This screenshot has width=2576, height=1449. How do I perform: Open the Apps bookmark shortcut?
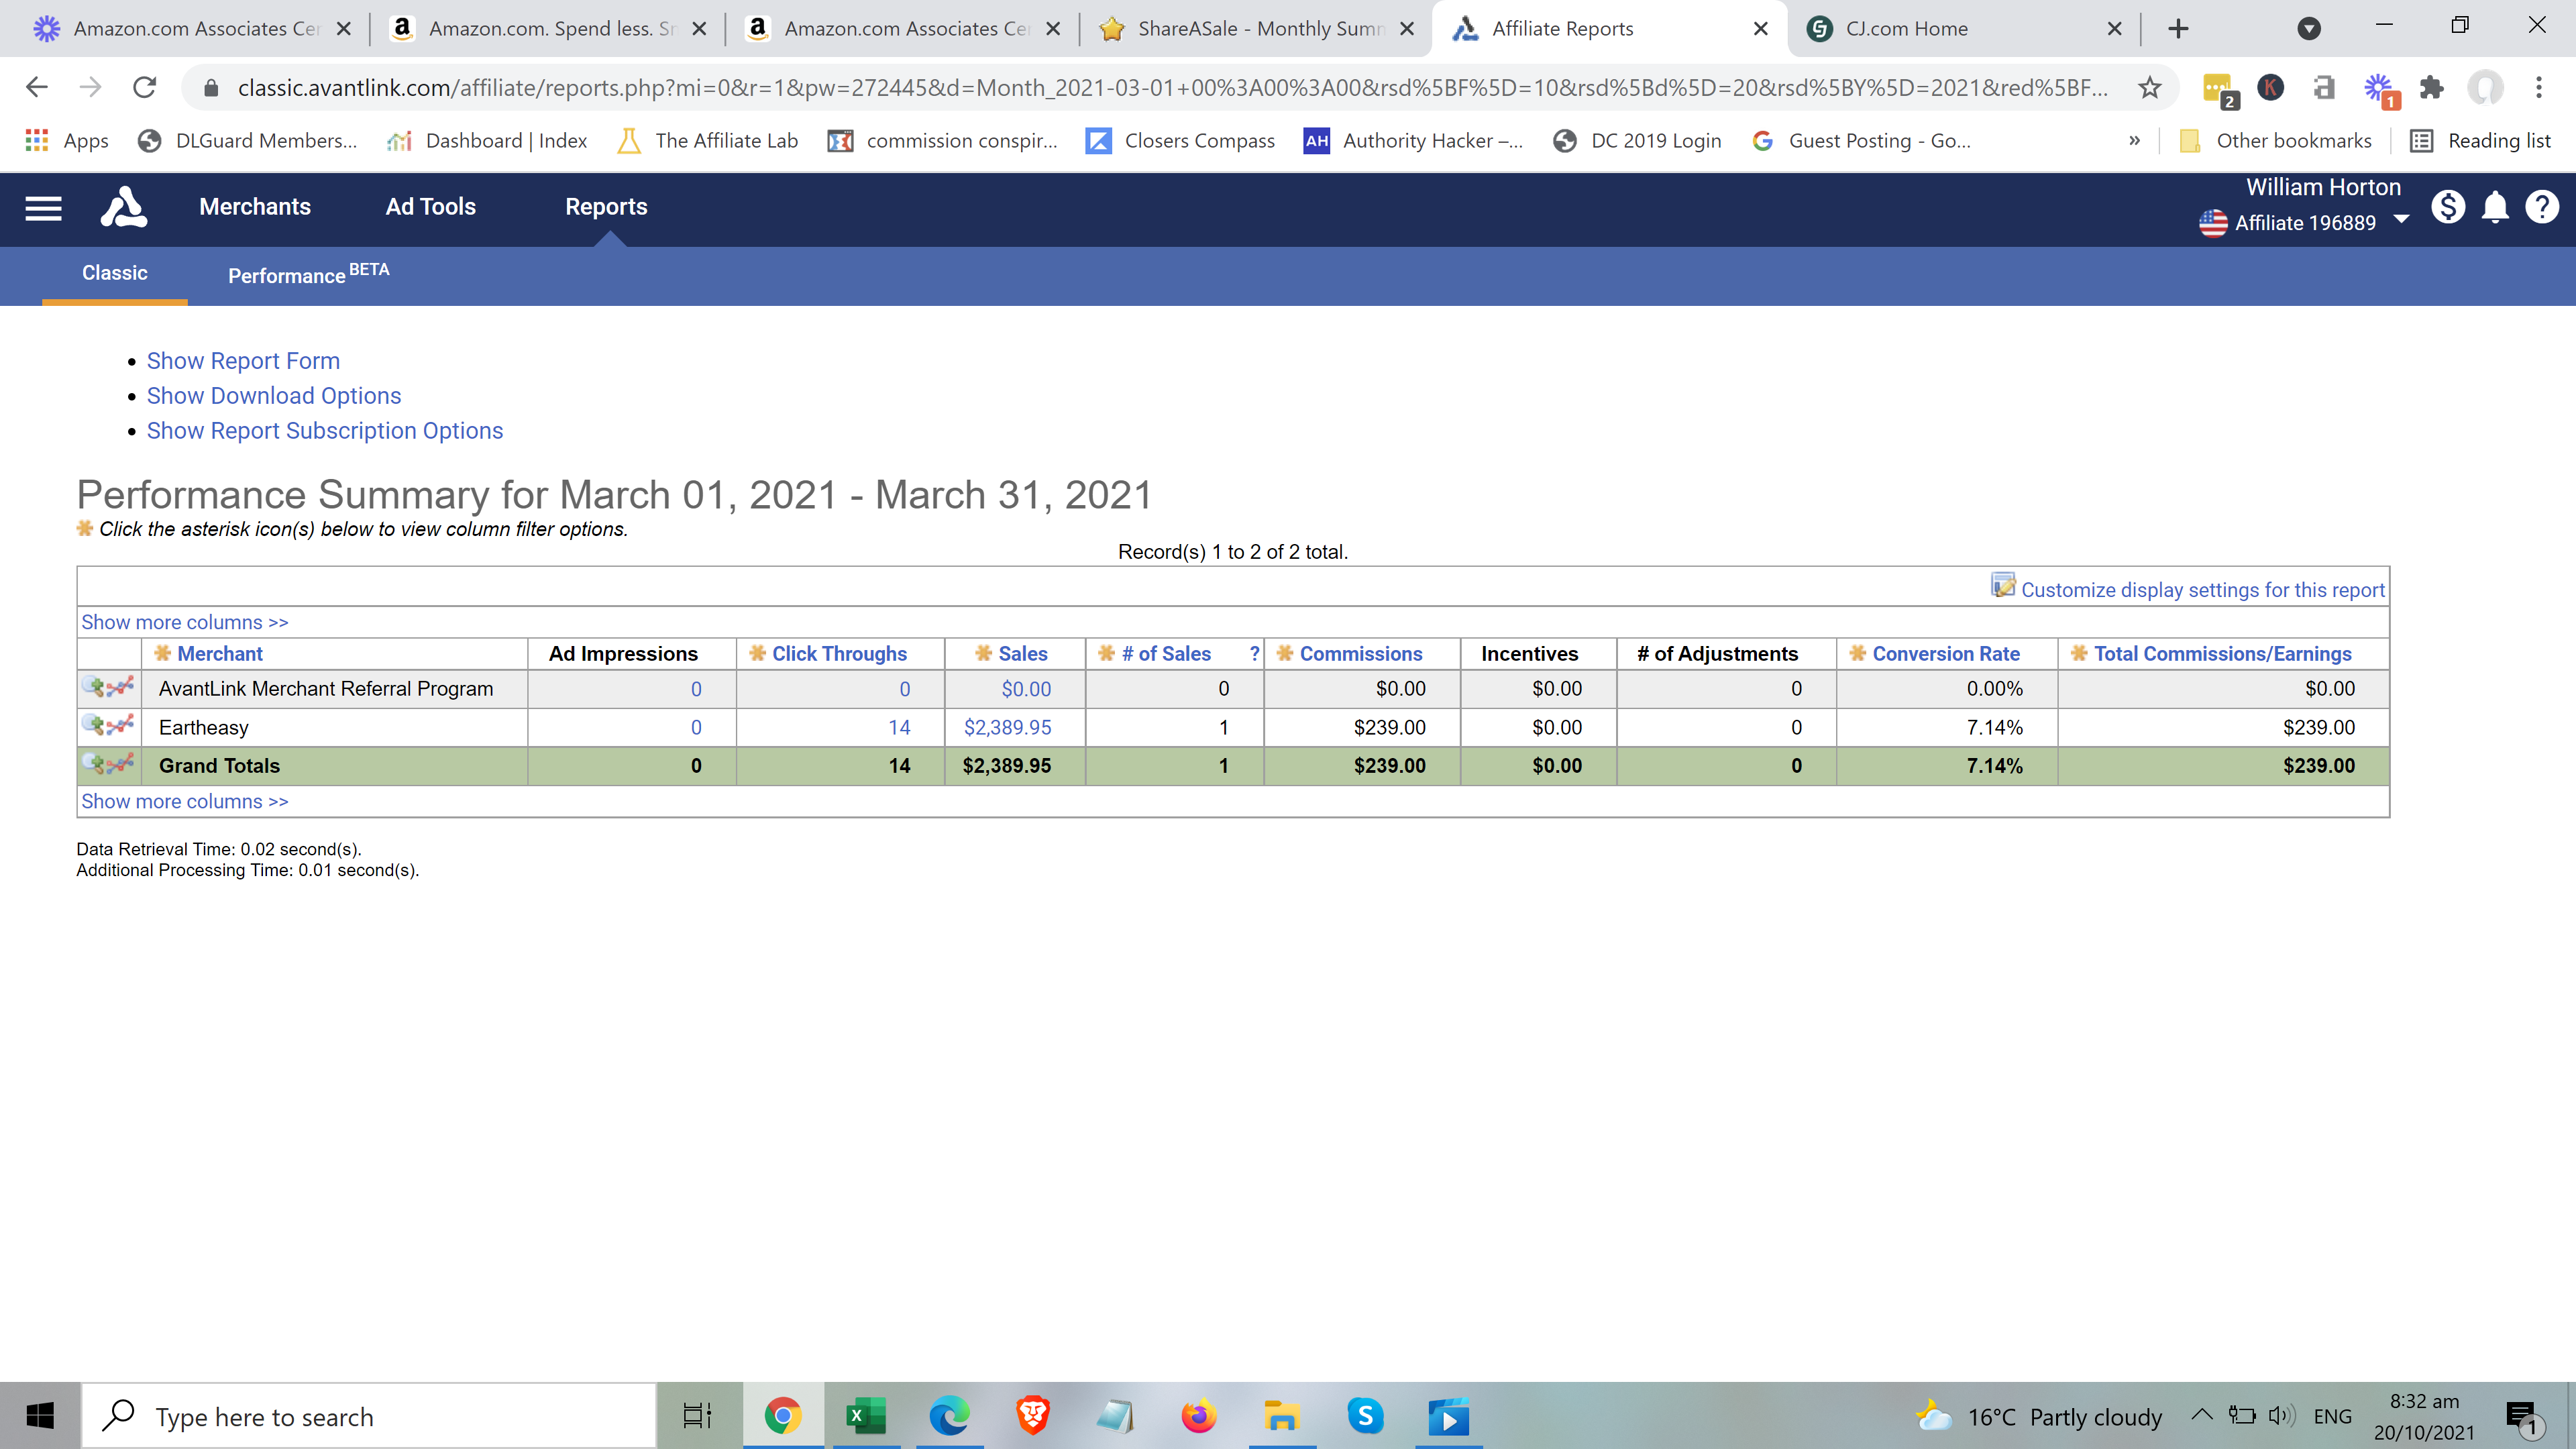(x=67, y=141)
